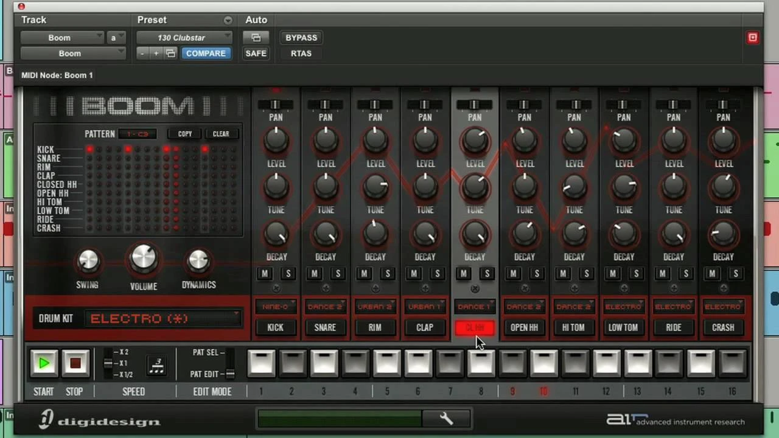Expand the Kick sound Nine-O selector
The width and height of the screenshot is (779, 438).
point(276,307)
